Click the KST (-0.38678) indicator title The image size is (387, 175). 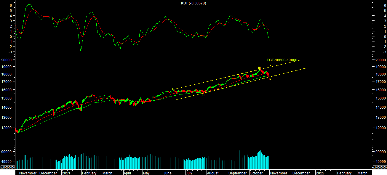tap(193, 3)
